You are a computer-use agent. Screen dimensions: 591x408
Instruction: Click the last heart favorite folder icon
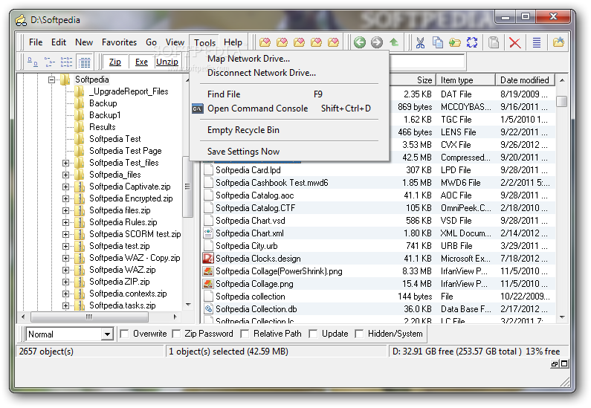point(333,42)
